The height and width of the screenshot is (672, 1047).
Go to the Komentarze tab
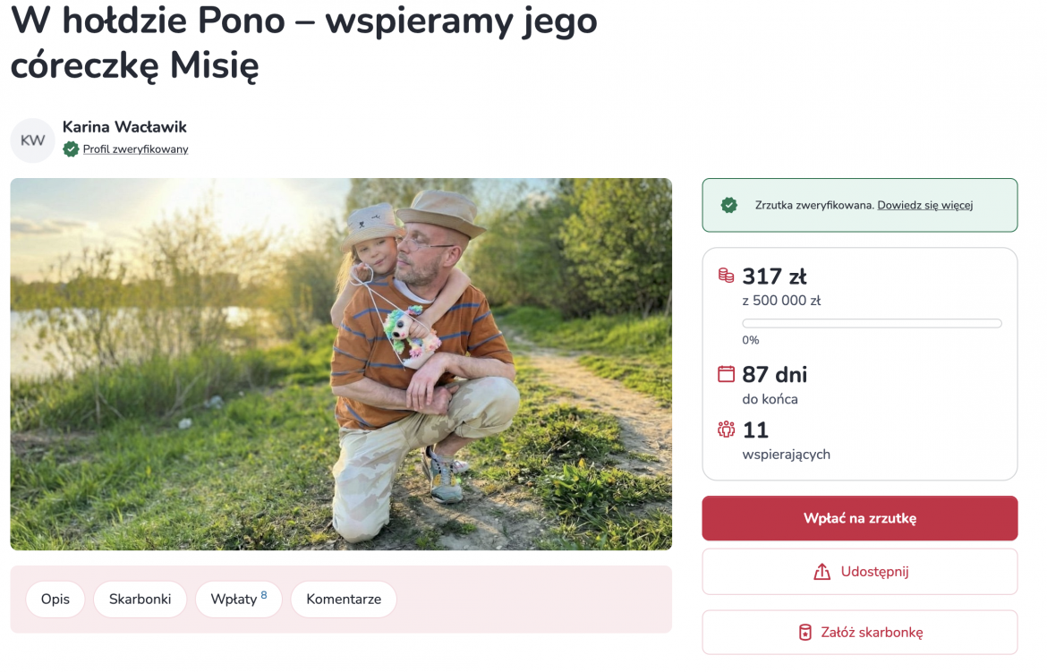344,600
